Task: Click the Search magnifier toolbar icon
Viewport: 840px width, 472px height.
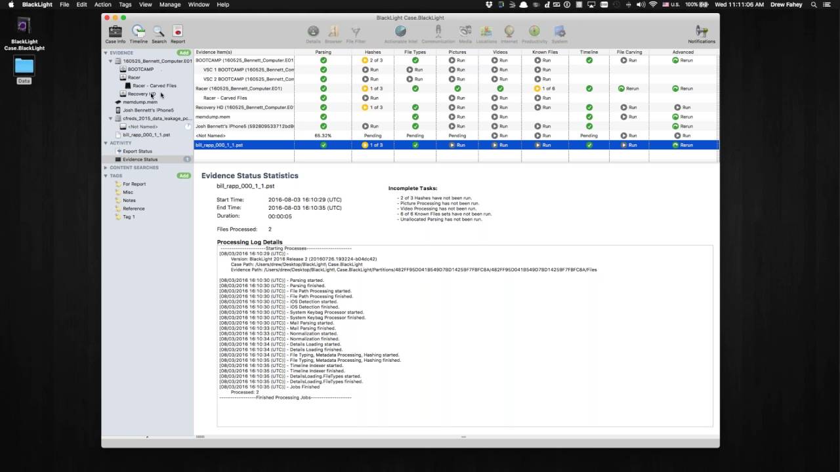Action: 159,32
